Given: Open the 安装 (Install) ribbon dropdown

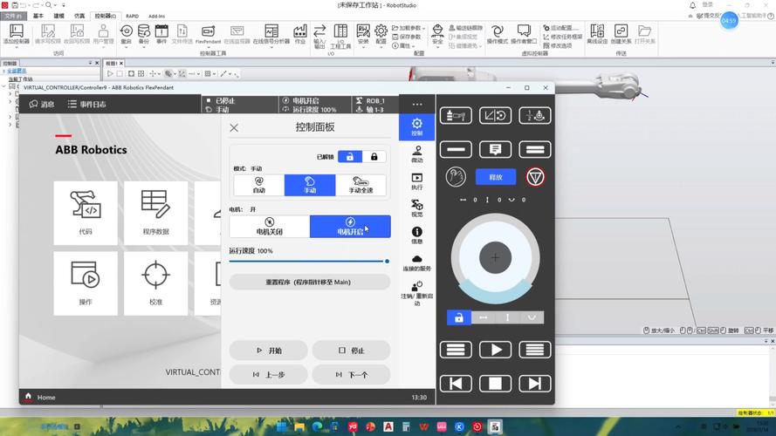Looking at the screenshot, I should (x=363, y=34).
